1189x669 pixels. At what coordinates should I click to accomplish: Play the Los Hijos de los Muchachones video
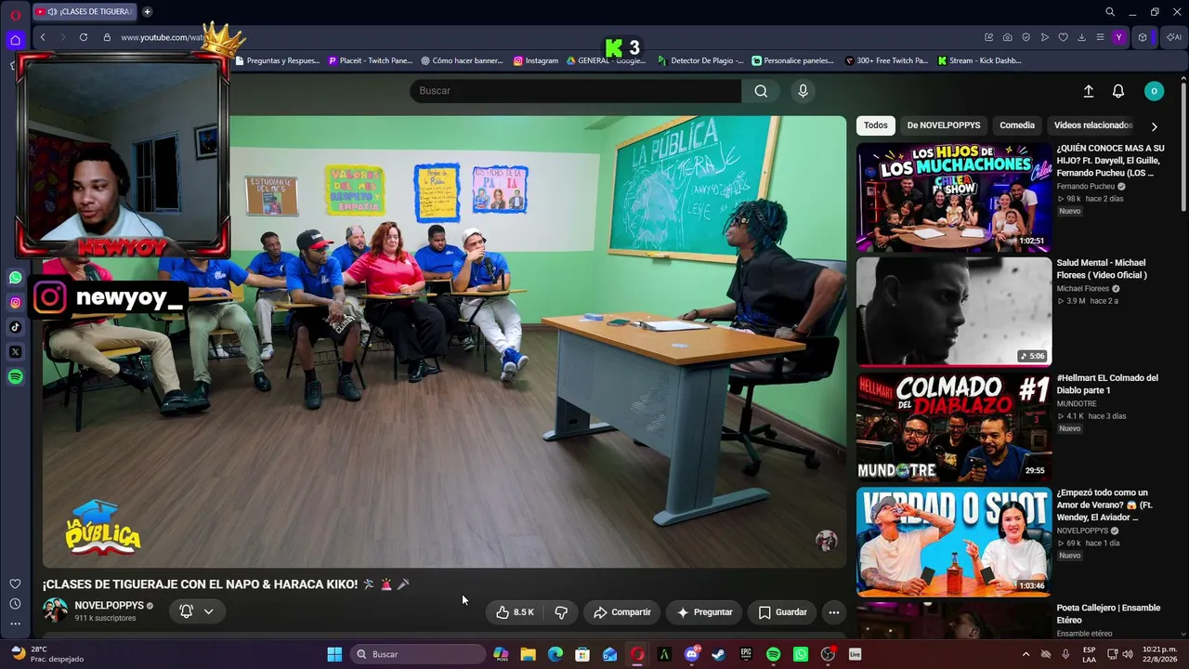point(954,197)
